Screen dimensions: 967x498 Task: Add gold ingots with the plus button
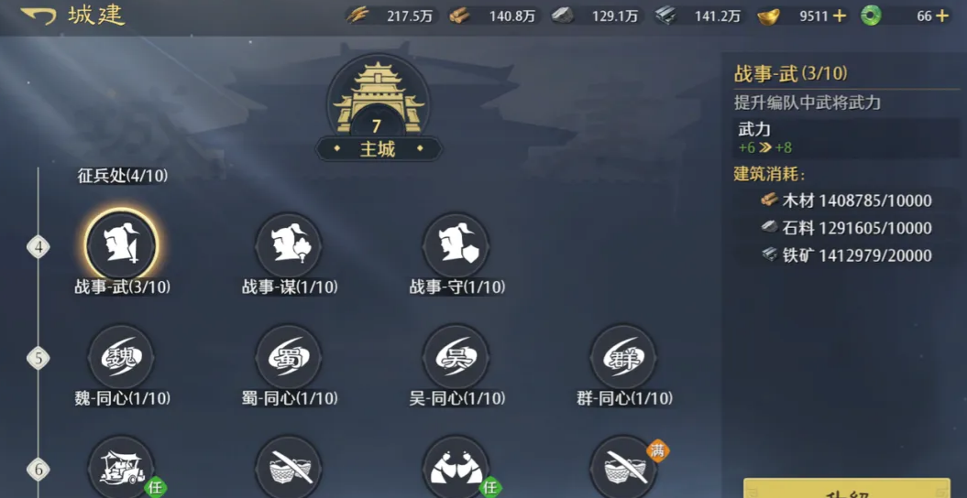point(840,16)
